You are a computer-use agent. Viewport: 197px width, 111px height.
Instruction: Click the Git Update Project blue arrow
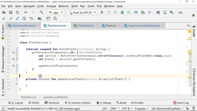pos(4,18)
